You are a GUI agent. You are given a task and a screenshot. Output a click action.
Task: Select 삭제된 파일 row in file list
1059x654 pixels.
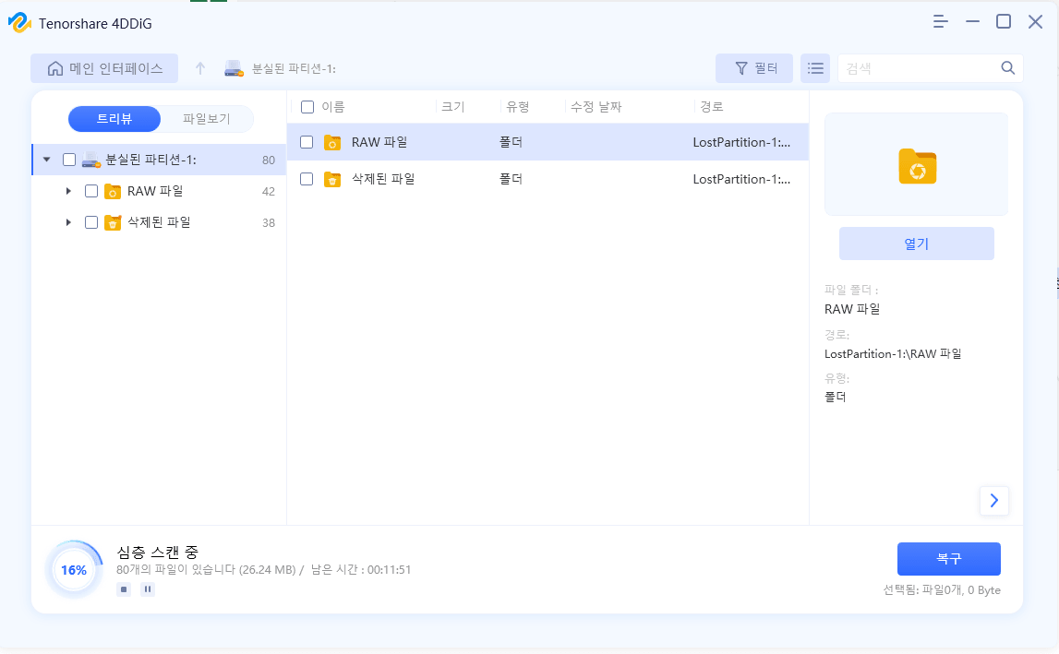(x=548, y=179)
